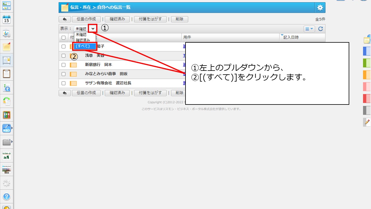Screen dimensions: 371x209
Task: Open the list view options dropdown
Action: 309,29
